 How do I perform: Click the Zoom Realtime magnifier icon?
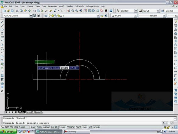click(x=73, y=11)
